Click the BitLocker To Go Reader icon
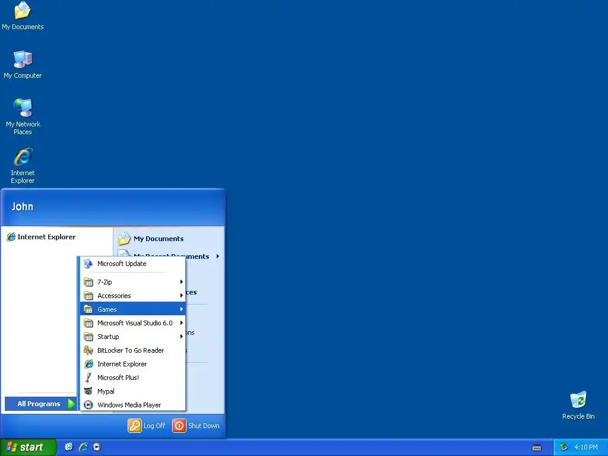Screen dimensions: 608x456 [x=88, y=350]
